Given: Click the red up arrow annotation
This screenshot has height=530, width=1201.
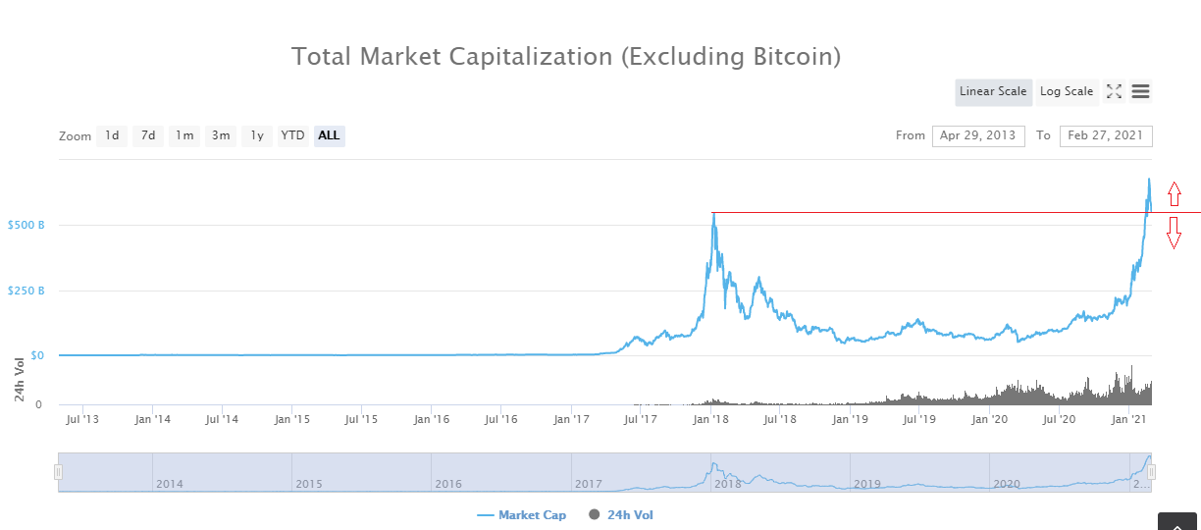Looking at the screenshot, I should pyautogui.click(x=1173, y=193).
